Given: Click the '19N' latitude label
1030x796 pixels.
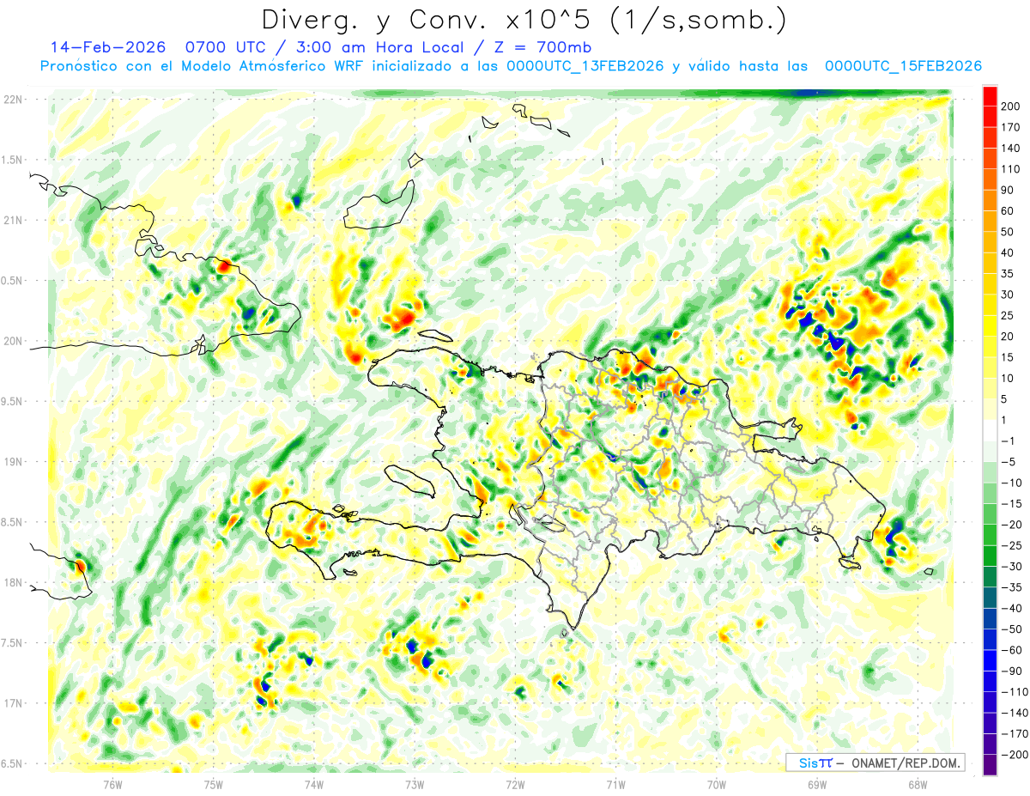Looking at the screenshot, I should coord(13,461).
